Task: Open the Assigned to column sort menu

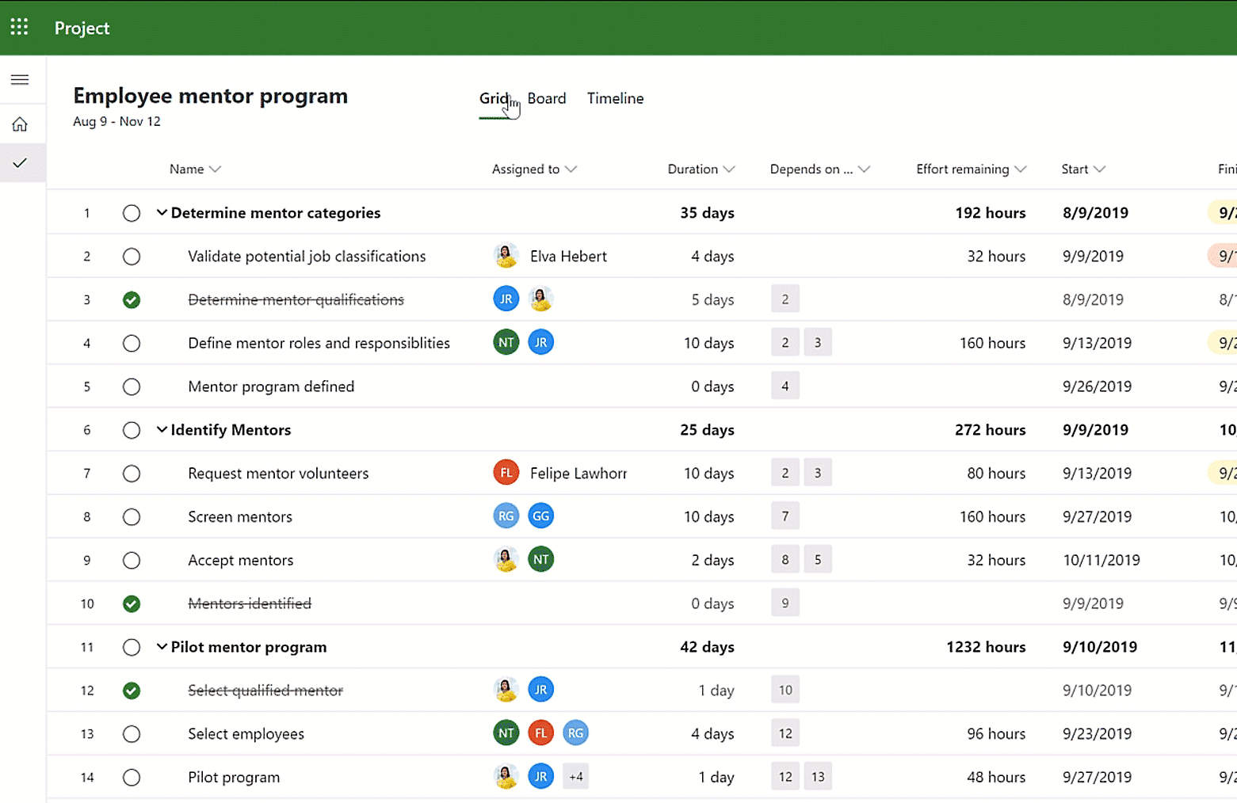Action: (573, 169)
